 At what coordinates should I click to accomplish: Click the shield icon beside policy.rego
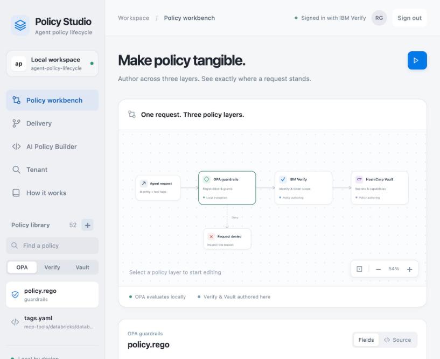coord(15,294)
